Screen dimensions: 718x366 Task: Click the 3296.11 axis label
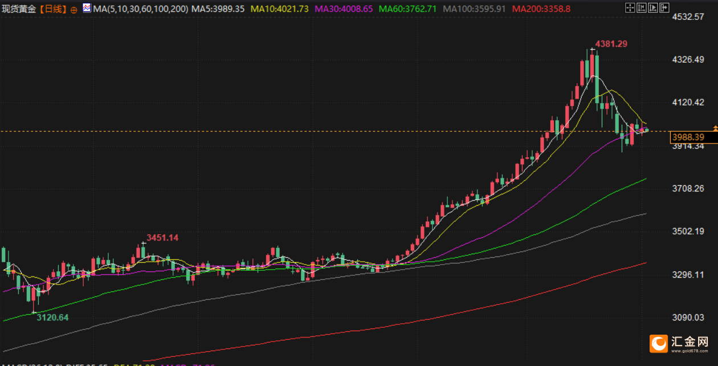[688, 274]
